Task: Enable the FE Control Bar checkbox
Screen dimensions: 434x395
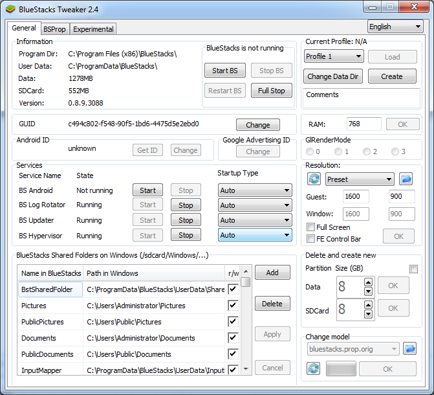Action: pos(311,239)
